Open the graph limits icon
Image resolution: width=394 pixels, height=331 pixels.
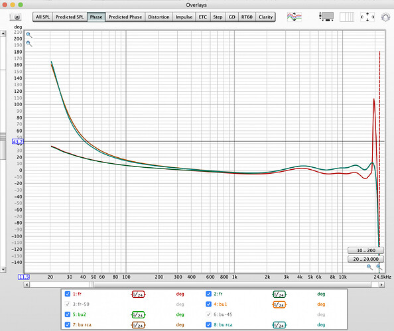[x=326, y=17]
